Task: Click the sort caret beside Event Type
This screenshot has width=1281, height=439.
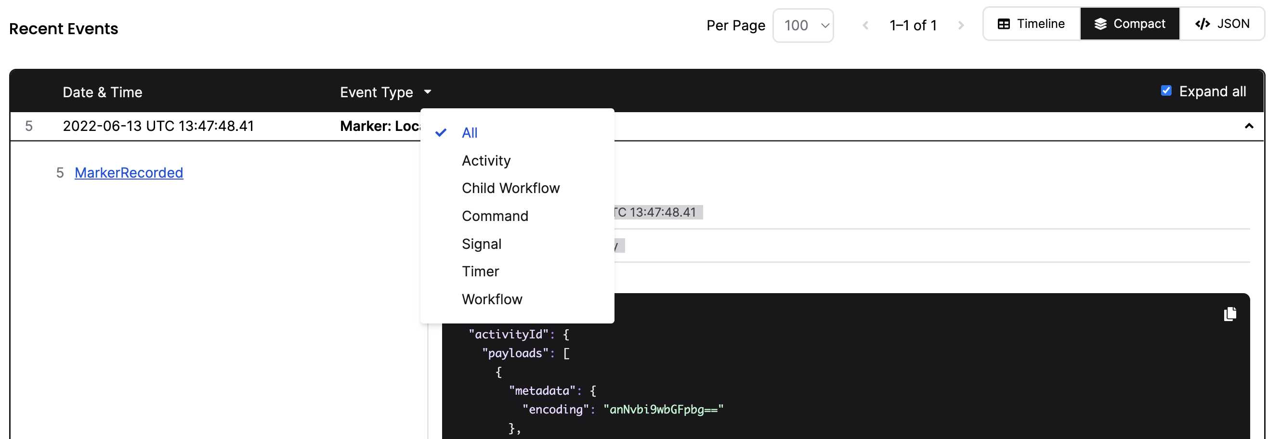Action: (428, 92)
